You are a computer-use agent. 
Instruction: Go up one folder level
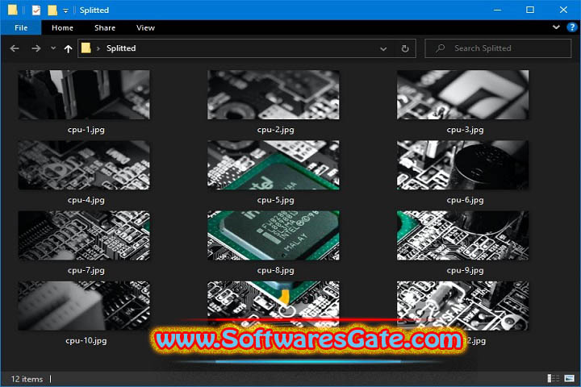pos(68,48)
